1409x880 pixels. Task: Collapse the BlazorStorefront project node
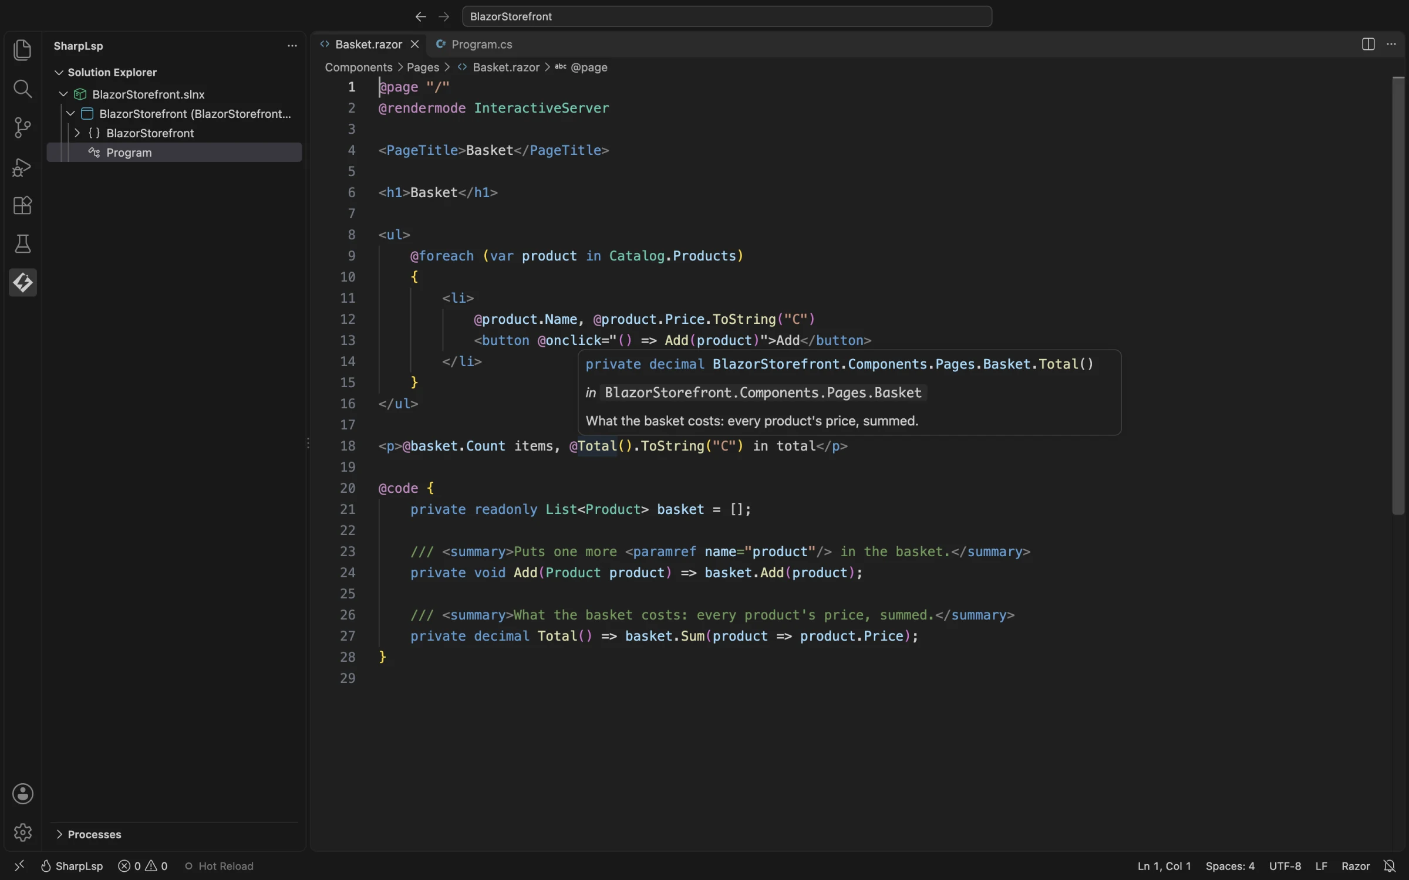[70, 113]
